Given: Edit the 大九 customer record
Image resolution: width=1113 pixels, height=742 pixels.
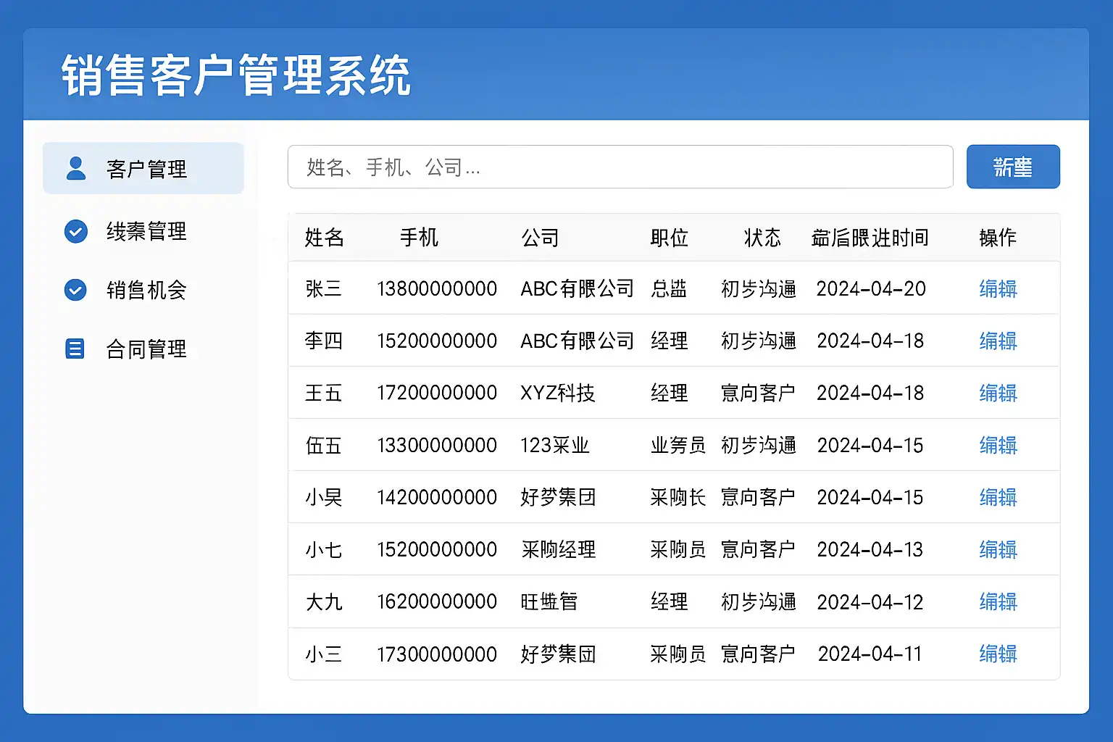Looking at the screenshot, I should tap(998, 601).
